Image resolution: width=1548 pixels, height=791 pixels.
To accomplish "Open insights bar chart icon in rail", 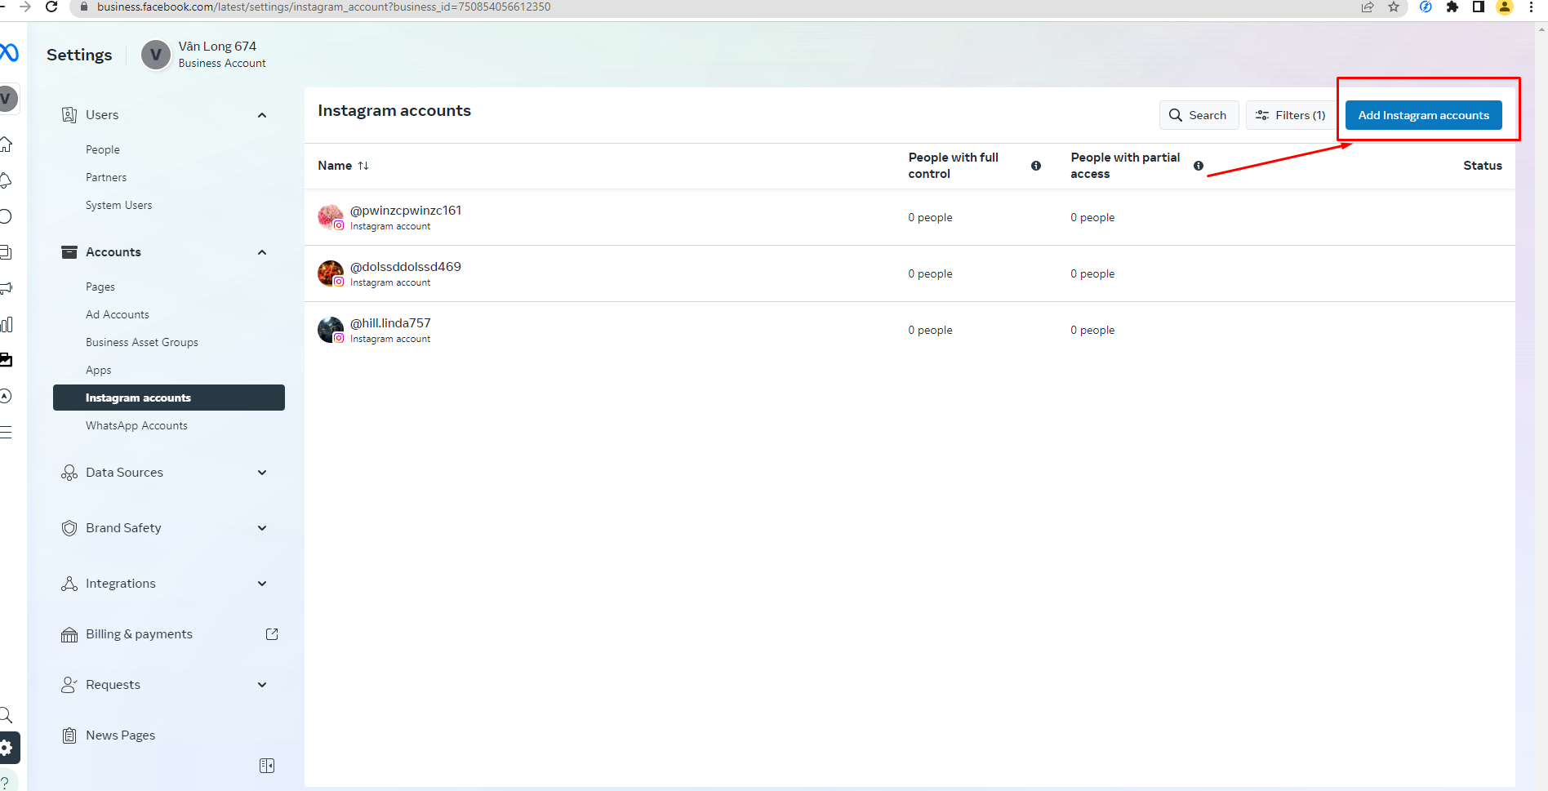I will (6, 324).
